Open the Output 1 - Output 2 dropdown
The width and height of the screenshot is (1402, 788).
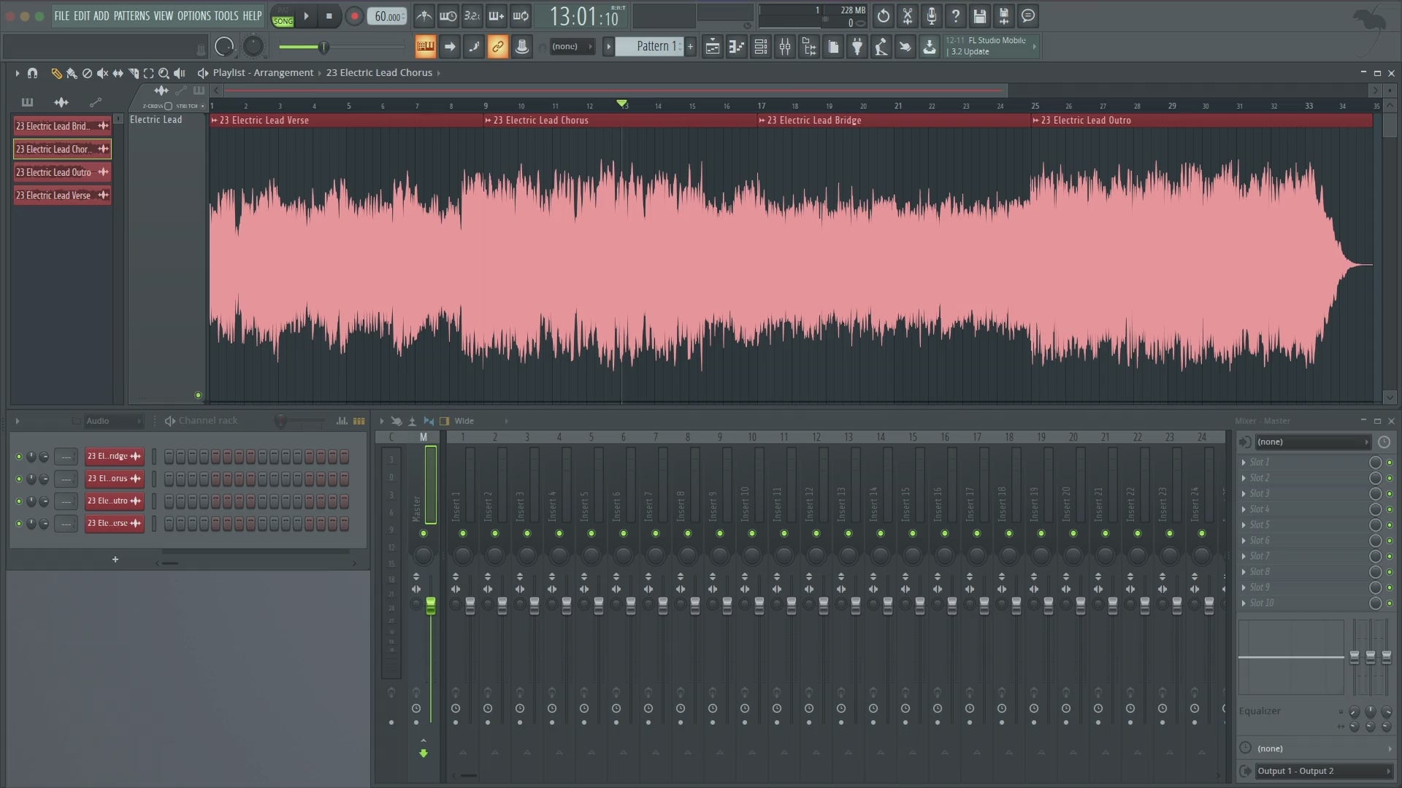[1323, 771]
